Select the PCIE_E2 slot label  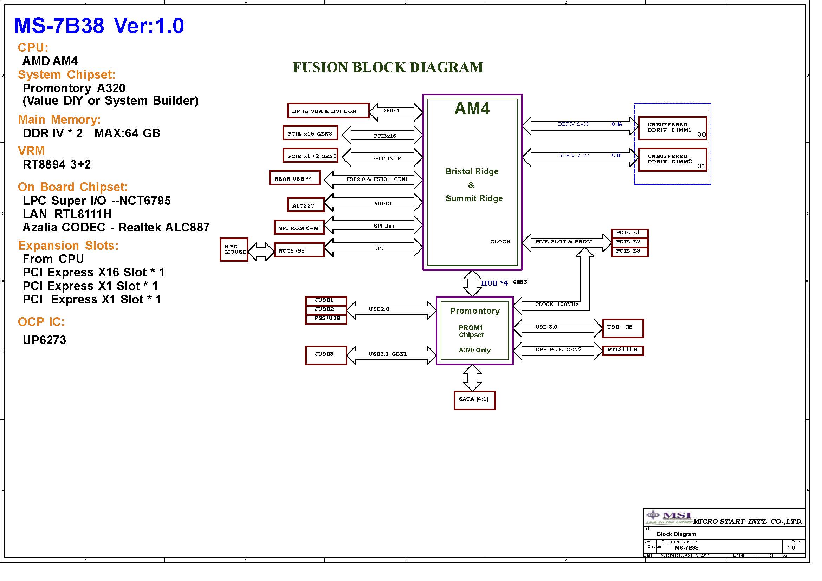pyautogui.click(x=629, y=242)
